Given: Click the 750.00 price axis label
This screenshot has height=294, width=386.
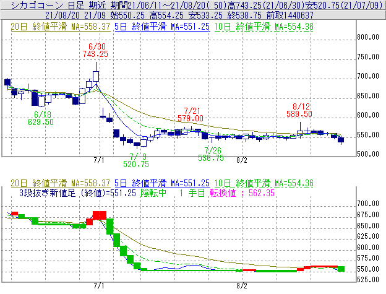Looking at the screenshot, I should tap(368, 56).
